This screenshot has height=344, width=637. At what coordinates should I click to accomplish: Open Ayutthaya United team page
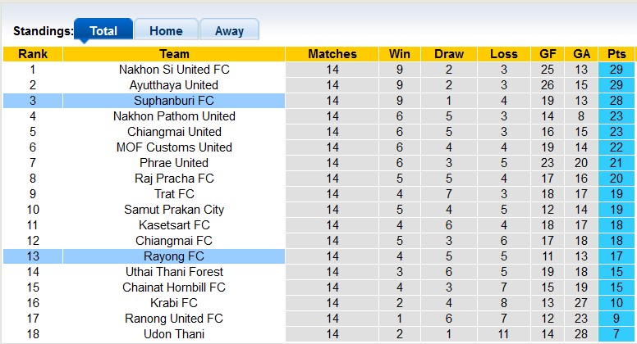(x=174, y=85)
